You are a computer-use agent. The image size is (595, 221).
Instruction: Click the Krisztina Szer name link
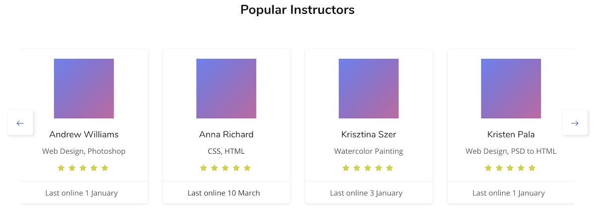point(368,134)
